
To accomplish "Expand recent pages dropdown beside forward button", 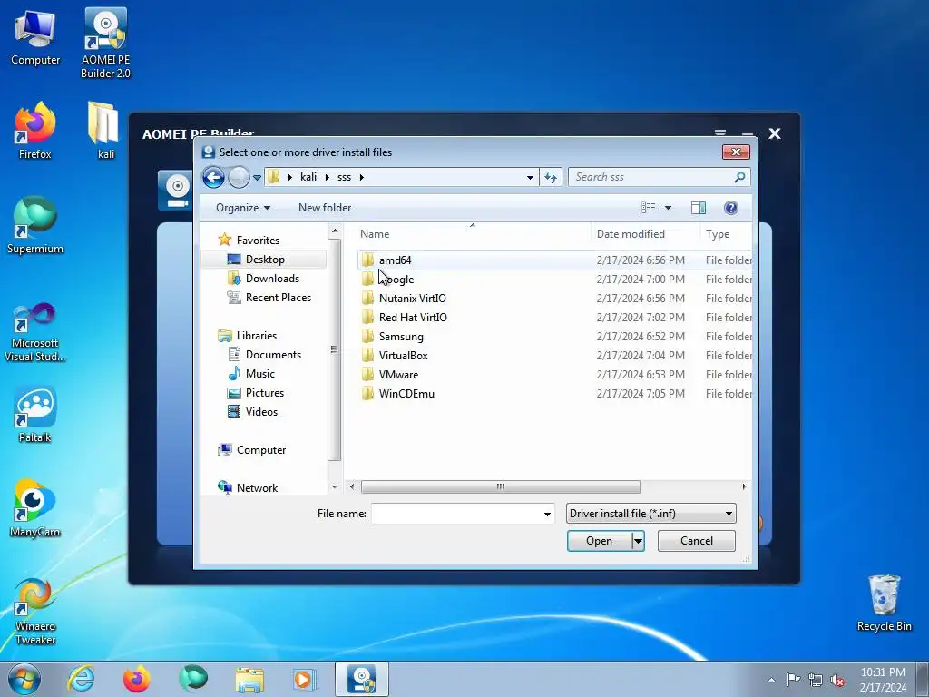I will [x=257, y=177].
